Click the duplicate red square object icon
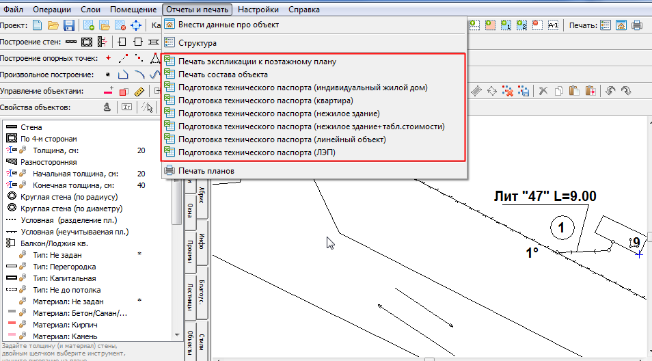The image size is (652, 361). (x=124, y=91)
